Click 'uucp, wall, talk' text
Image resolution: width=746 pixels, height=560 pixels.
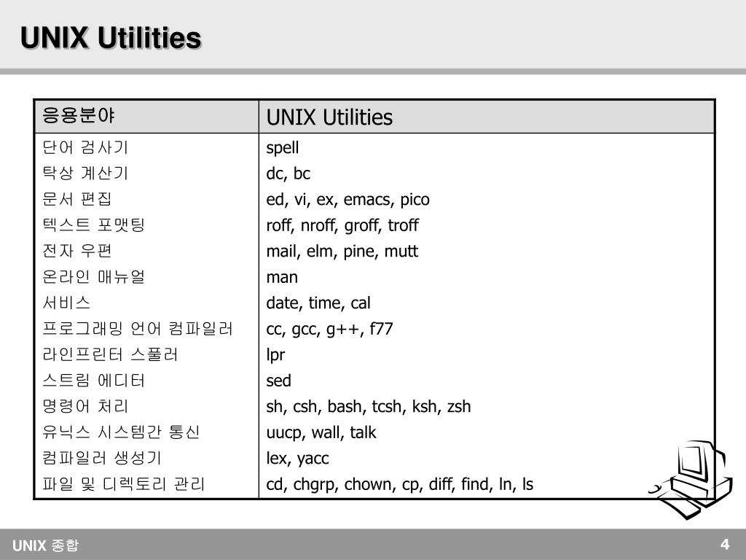[321, 432]
